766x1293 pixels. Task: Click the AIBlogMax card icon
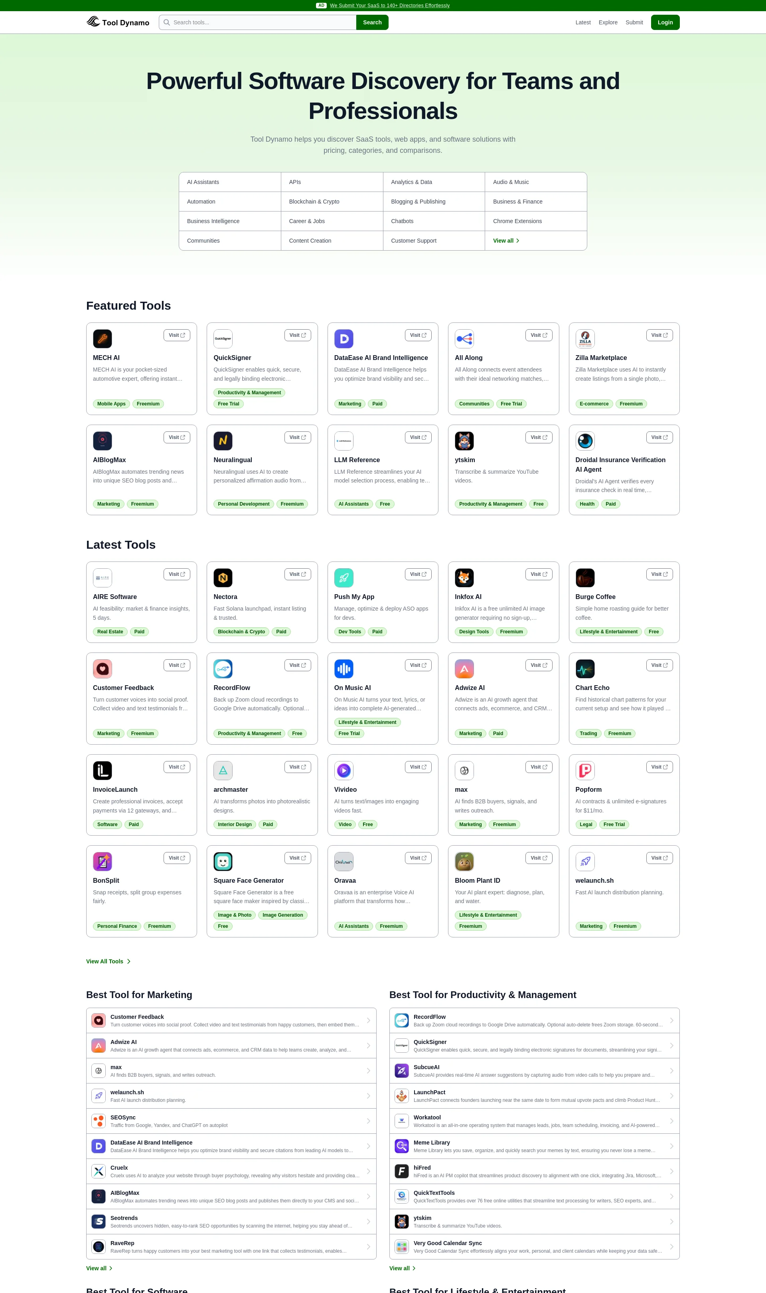click(x=102, y=441)
